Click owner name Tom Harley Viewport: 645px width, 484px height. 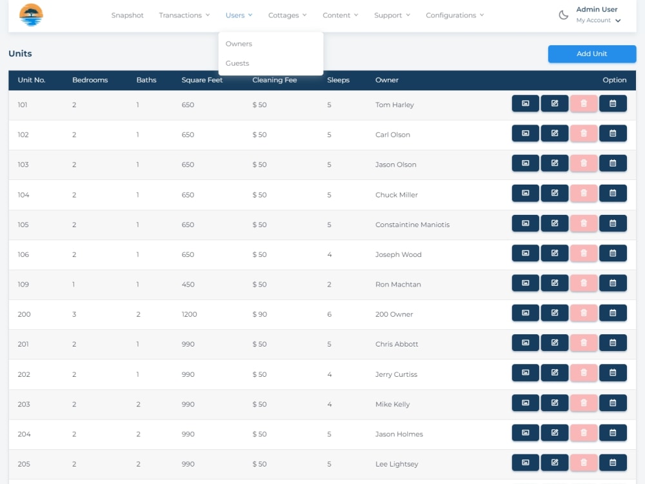click(395, 105)
